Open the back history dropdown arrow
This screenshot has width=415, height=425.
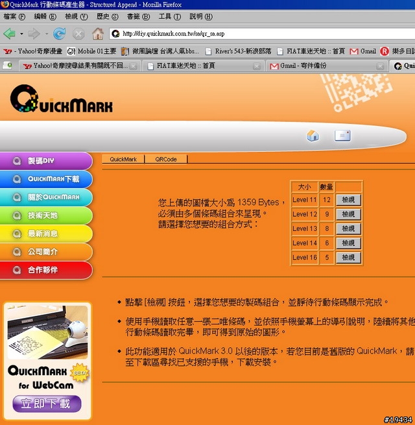point(21,34)
